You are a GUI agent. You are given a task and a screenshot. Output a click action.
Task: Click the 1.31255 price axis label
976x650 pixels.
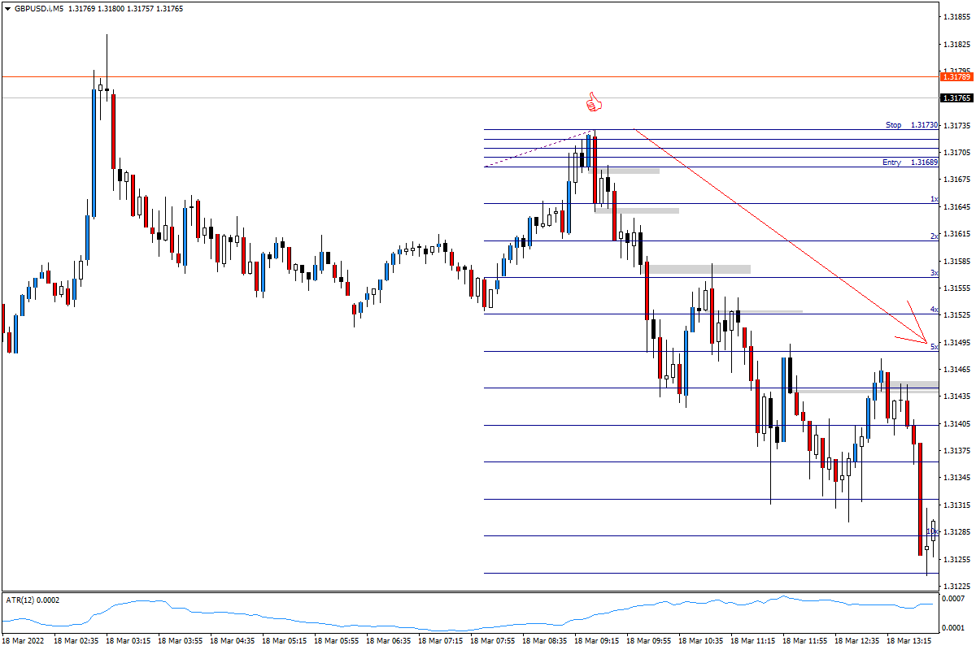[x=957, y=559]
